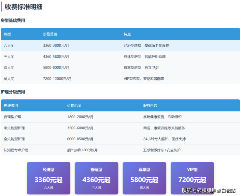This screenshot has height=196, width=241.
Task: Choose the VIP型 7200元起 pricing card
Action: [x=192, y=178]
